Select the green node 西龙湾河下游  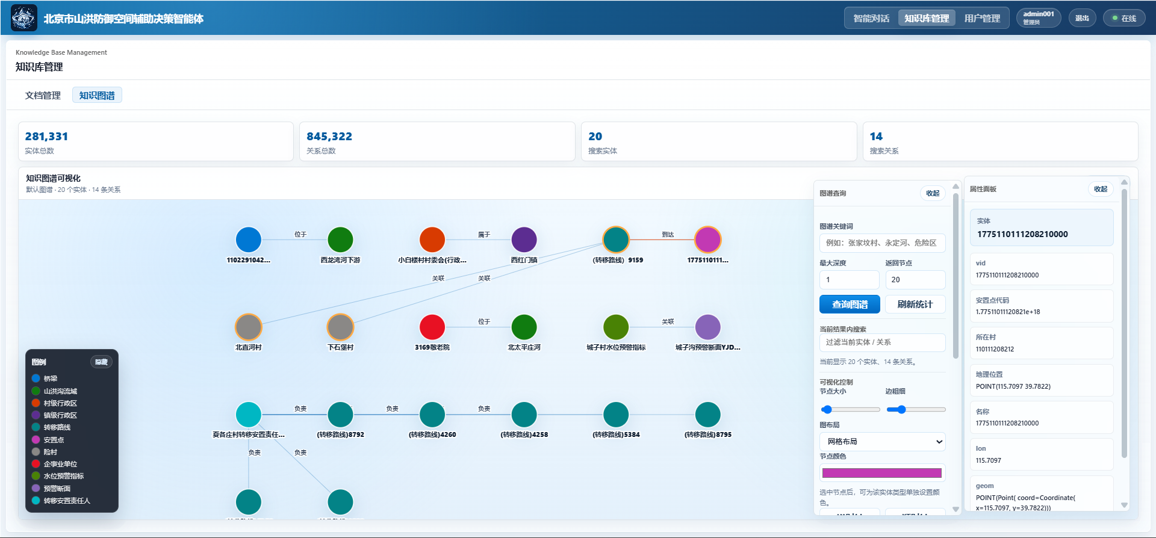point(340,240)
